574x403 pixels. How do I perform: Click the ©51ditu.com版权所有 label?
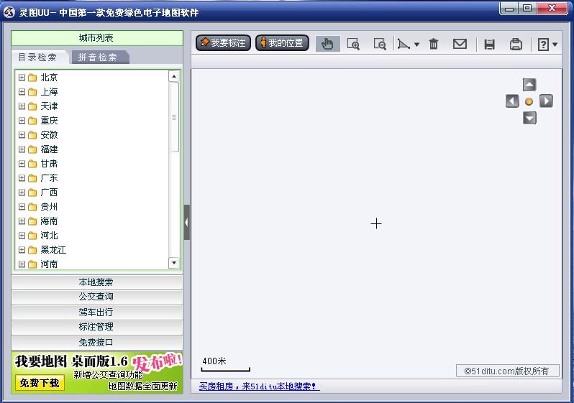507,371
